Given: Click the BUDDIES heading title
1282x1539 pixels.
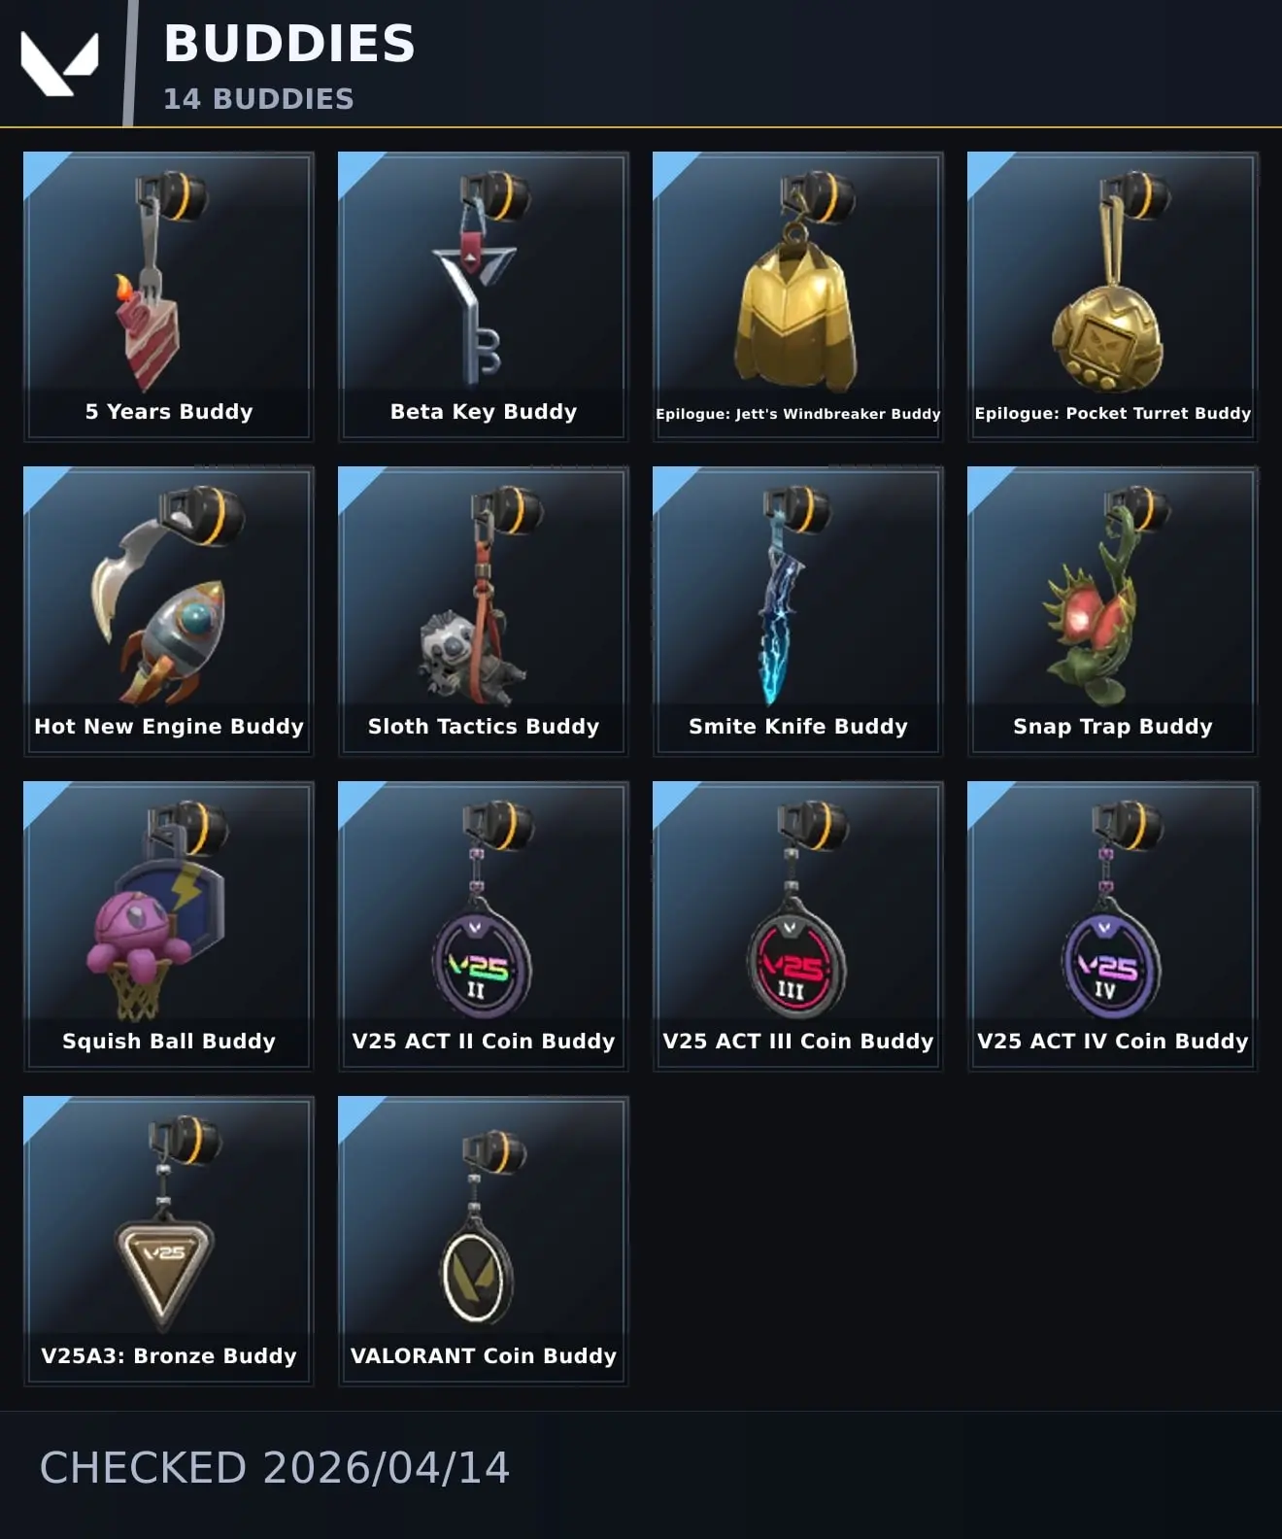Looking at the screenshot, I should (x=289, y=44).
